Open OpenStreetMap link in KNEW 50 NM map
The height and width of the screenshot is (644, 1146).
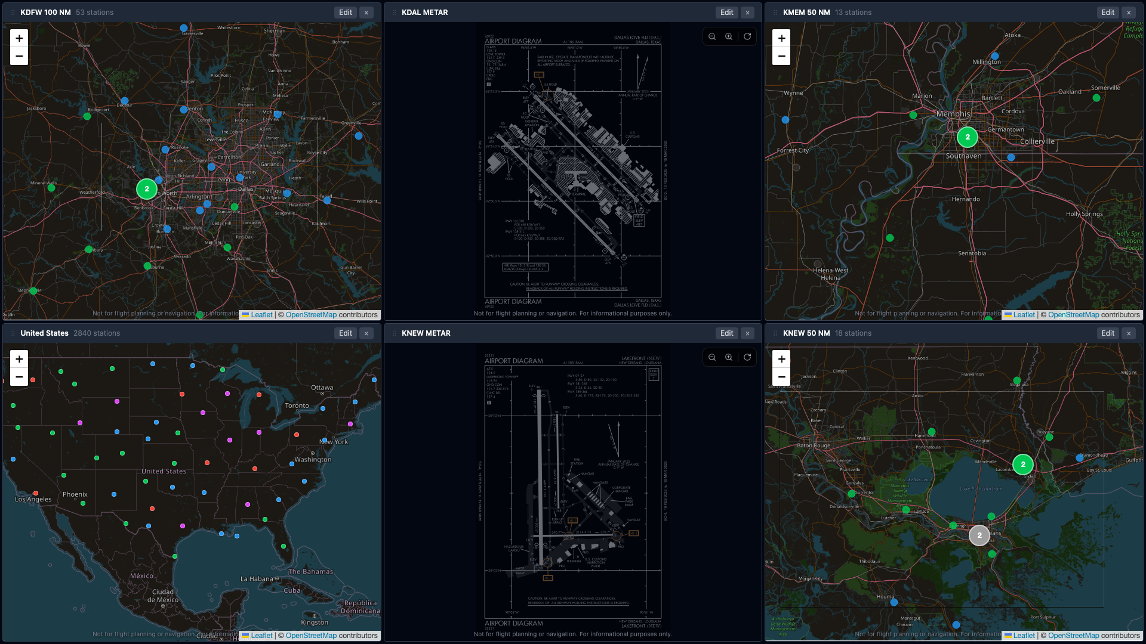point(1073,636)
